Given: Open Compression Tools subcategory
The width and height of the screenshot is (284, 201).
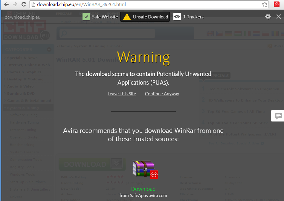Looking at the screenshot, I should click(26, 160).
